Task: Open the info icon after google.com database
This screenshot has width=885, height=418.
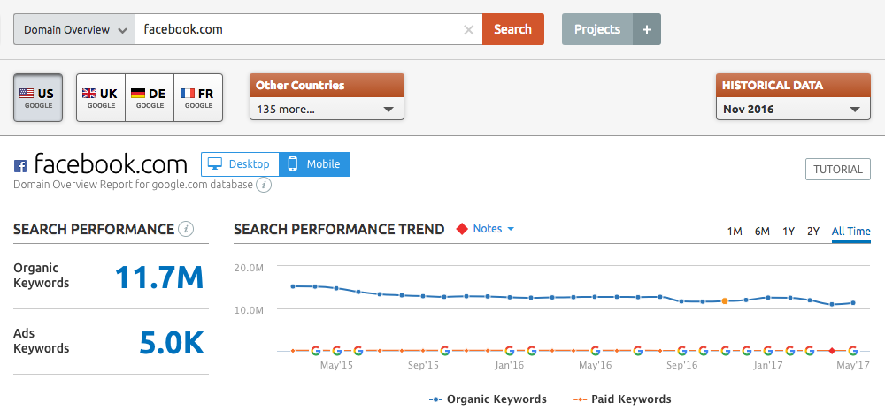Action: pos(264,185)
